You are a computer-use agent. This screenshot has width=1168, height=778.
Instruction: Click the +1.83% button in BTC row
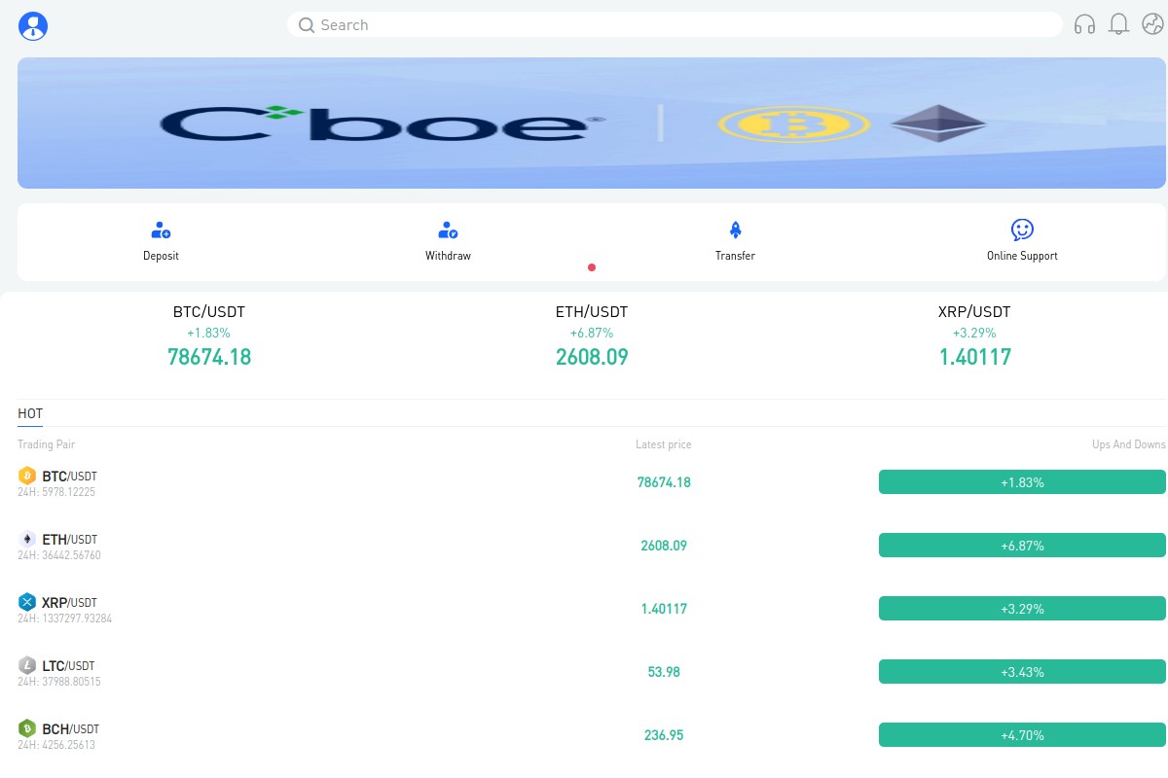(x=1022, y=482)
